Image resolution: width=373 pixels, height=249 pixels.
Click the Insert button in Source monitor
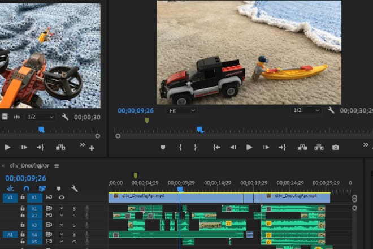[x=60, y=147]
